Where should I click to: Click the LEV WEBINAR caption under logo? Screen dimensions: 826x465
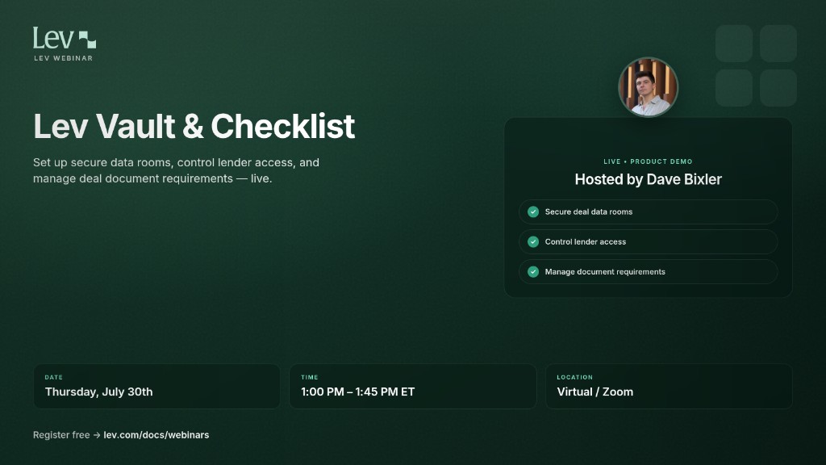pyautogui.click(x=63, y=58)
